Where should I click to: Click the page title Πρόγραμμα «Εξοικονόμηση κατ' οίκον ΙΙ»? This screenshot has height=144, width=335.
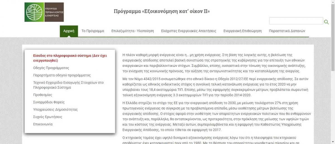pyautogui.click(x=162, y=11)
